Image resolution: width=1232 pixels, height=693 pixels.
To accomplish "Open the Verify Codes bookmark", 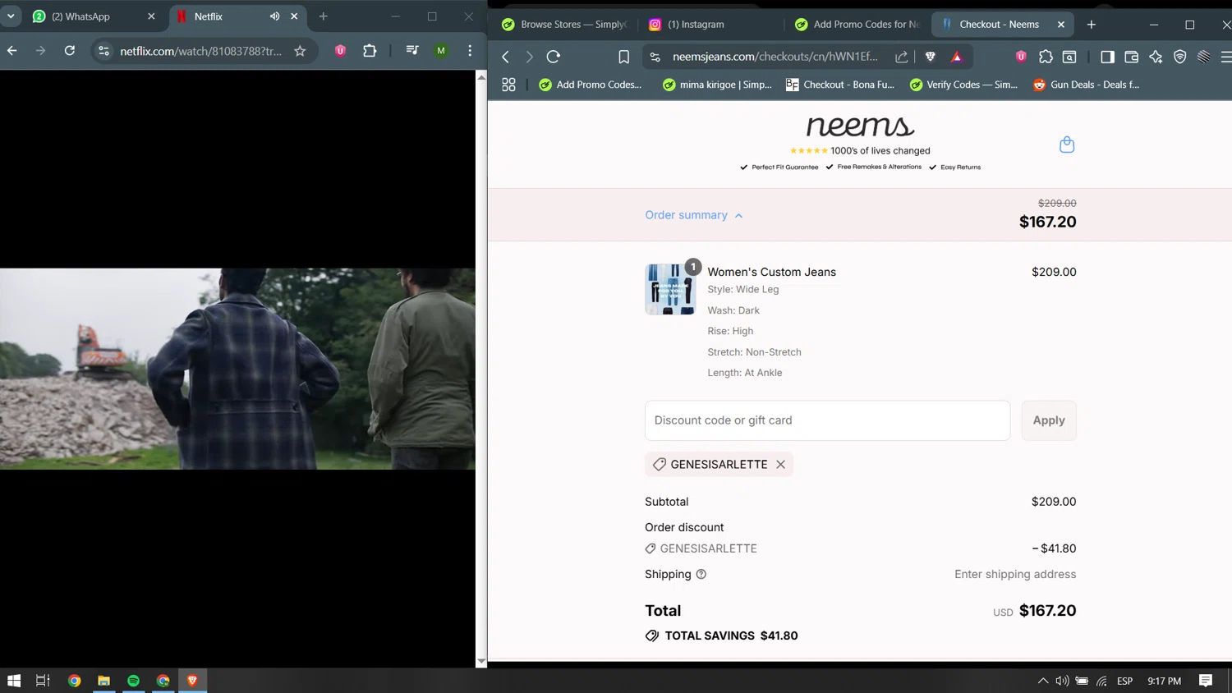I will 963,85.
